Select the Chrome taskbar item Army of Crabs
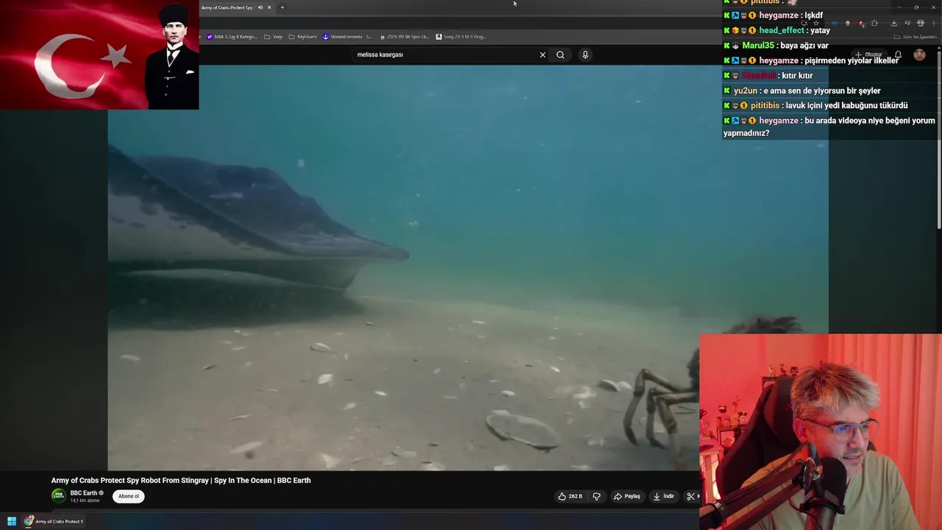Image resolution: width=942 pixels, height=530 pixels. click(x=54, y=521)
